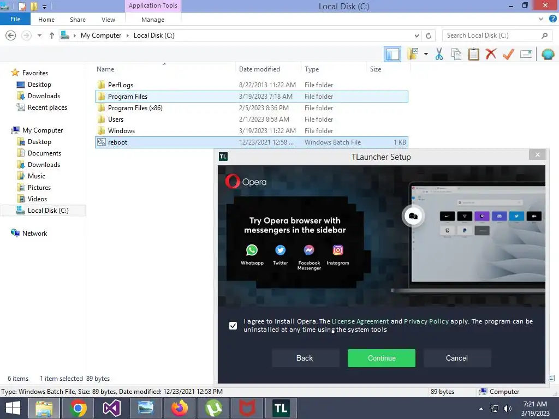The image size is (559, 419).
Task: Uncheck the agree to install Opera checkbox
Action: (233, 326)
